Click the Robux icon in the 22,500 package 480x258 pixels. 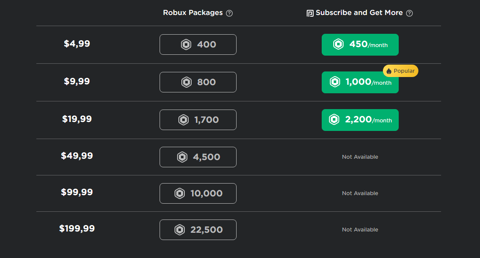point(180,230)
